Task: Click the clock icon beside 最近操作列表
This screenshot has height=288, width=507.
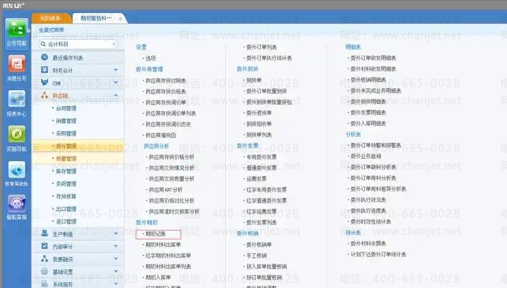Action: (x=45, y=57)
